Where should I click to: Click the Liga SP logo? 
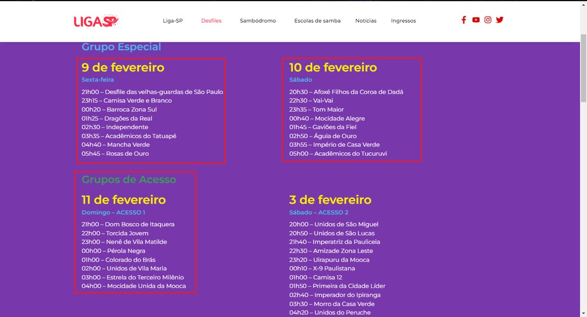click(x=96, y=21)
